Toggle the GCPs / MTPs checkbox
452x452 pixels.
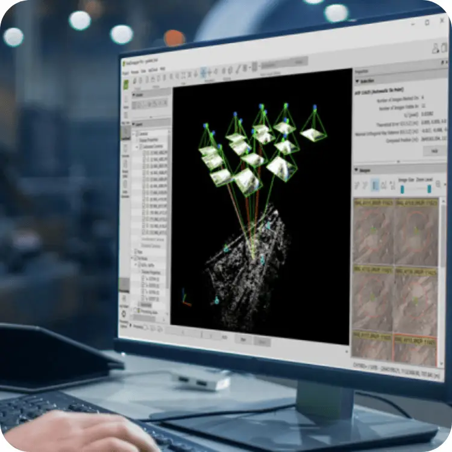pyautogui.click(x=139, y=265)
